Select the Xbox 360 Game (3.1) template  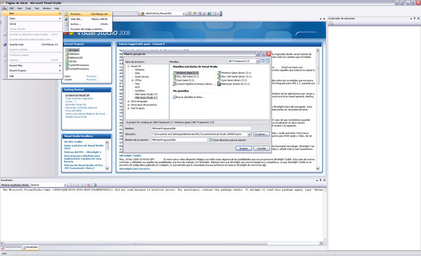pyautogui.click(x=186, y=76)
